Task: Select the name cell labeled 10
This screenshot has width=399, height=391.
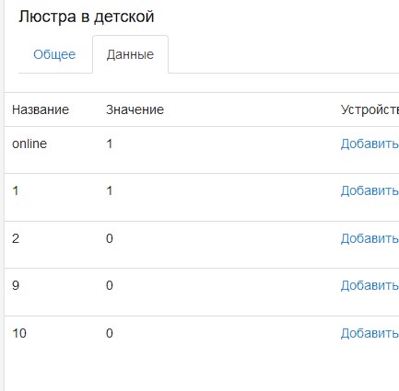Action: tap(19, 333)
